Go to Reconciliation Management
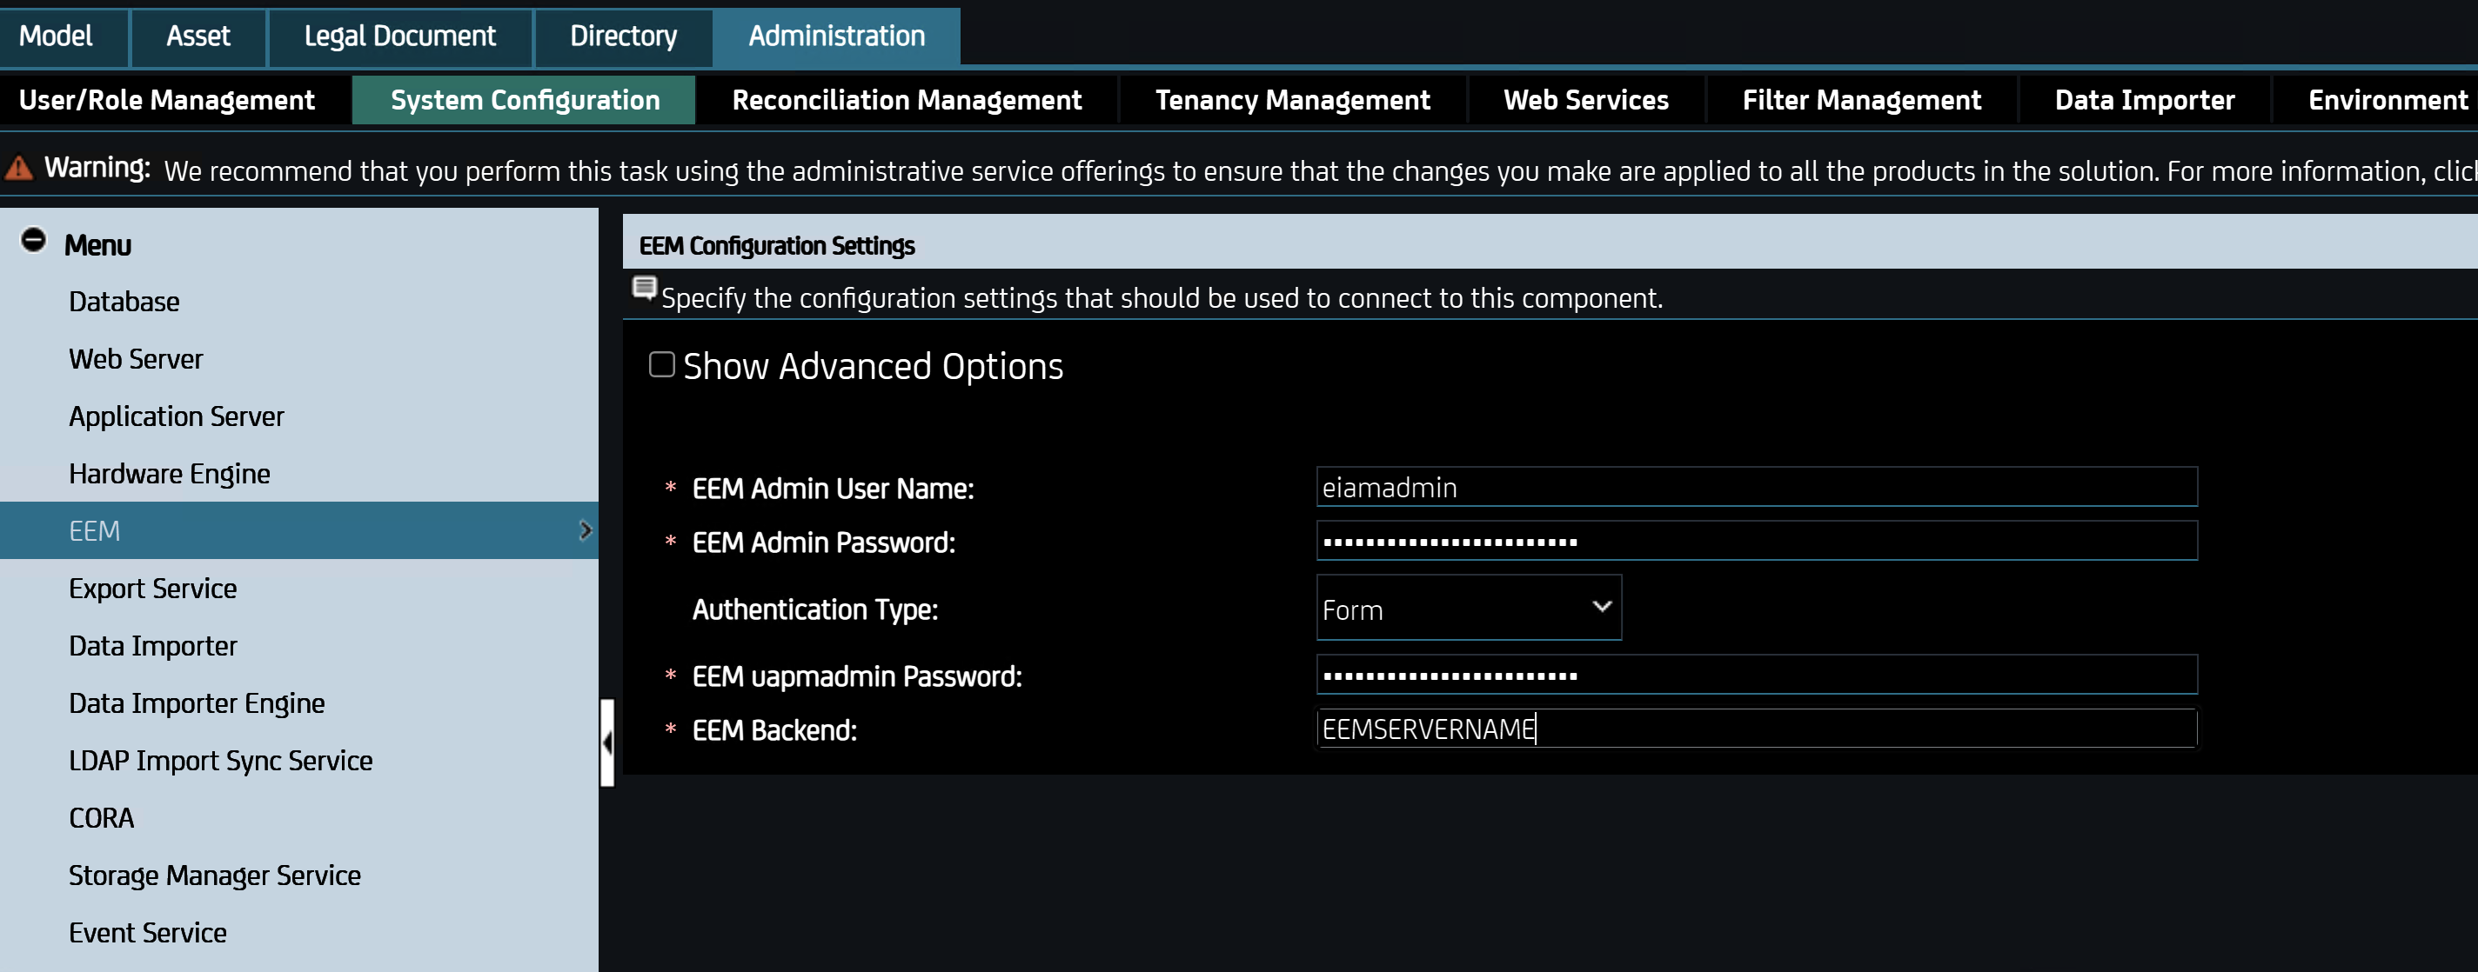This screenshot has height=972, width=2478. tap(906, 100)
